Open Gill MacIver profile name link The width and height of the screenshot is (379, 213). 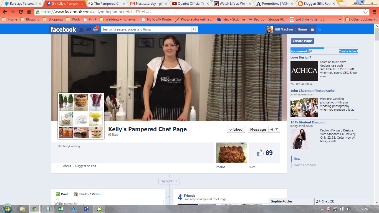[284, 29]
